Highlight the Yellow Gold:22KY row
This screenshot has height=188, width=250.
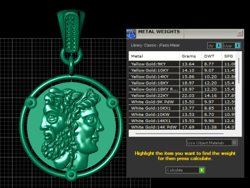[182, 96]
